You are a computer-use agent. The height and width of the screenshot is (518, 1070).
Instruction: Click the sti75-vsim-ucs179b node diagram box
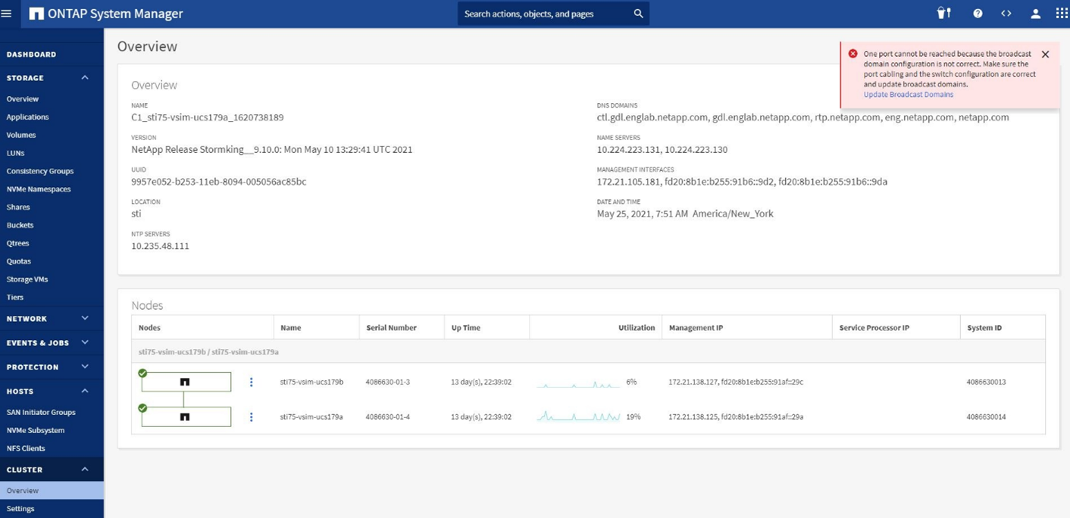tap(186, 382)
